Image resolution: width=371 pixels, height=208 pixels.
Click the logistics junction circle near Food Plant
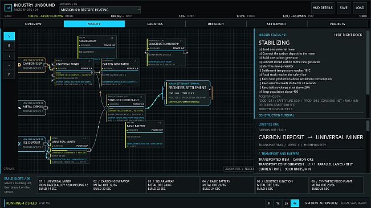click(x=107, y=109)
